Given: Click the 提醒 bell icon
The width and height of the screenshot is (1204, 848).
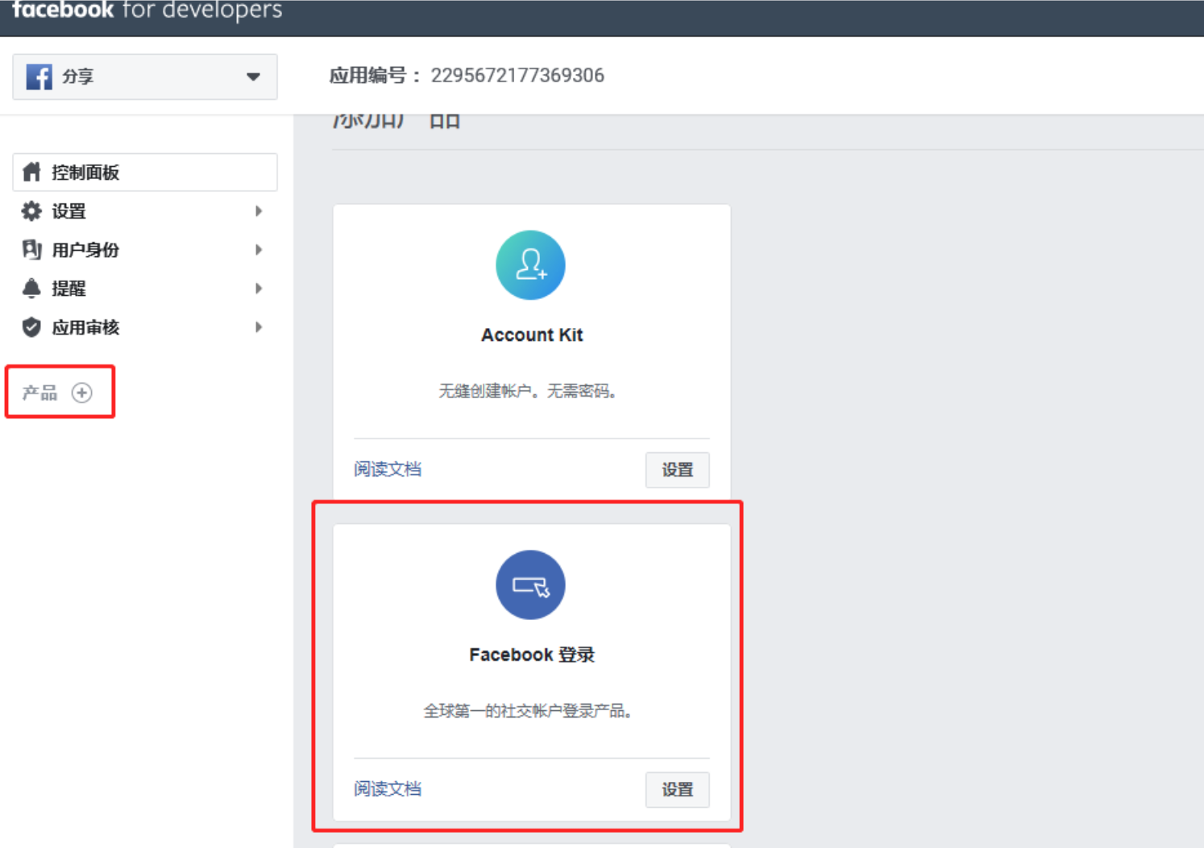Looking at the screenshot, I should 31,288.
